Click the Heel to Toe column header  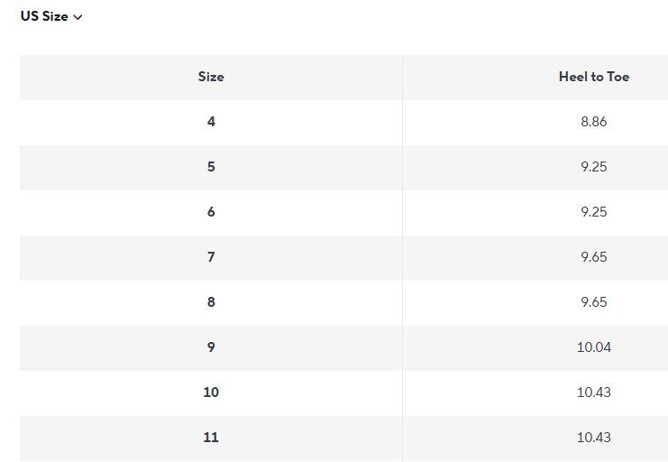coord(593,77)
